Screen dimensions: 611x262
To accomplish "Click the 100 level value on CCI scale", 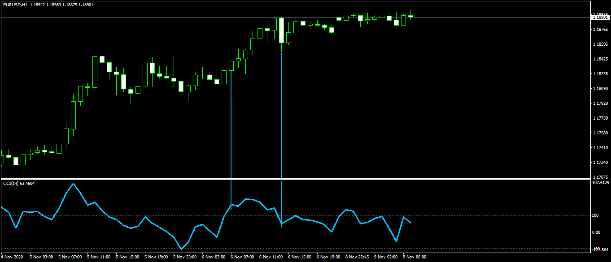I will pyautogui.click(x=595, y=215).
